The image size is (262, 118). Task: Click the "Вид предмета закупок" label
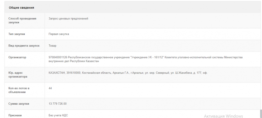(x=24, y=46)
